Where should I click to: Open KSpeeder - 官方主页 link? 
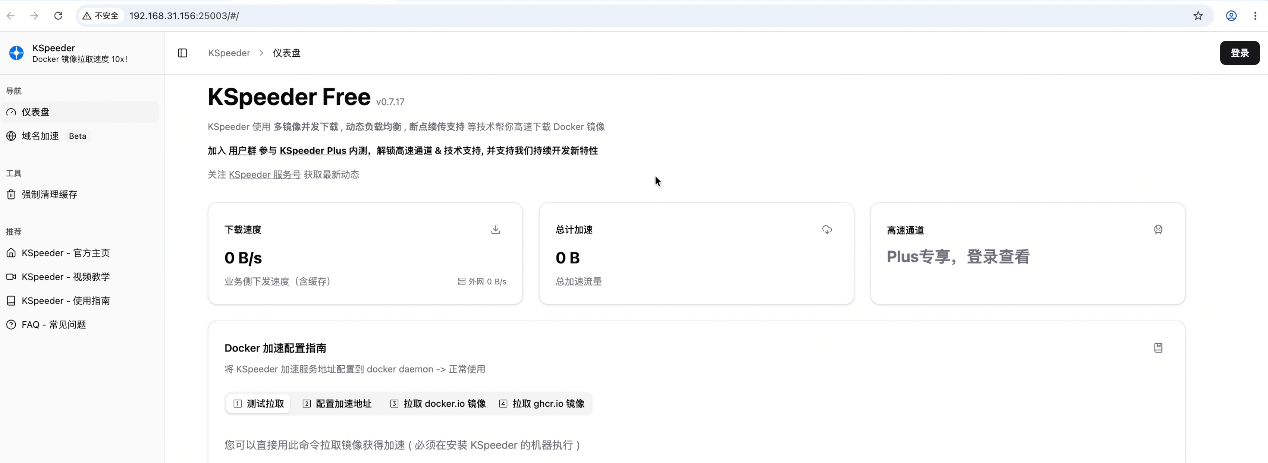coord(66,253)
